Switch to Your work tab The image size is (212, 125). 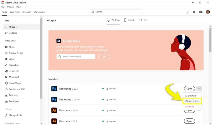(15, 12)
